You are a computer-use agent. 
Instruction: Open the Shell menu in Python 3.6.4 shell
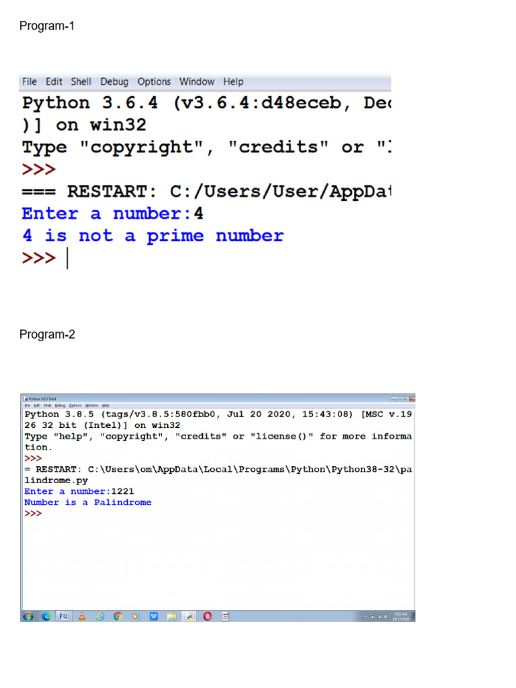pyautogui.click(x=81, y=81)
